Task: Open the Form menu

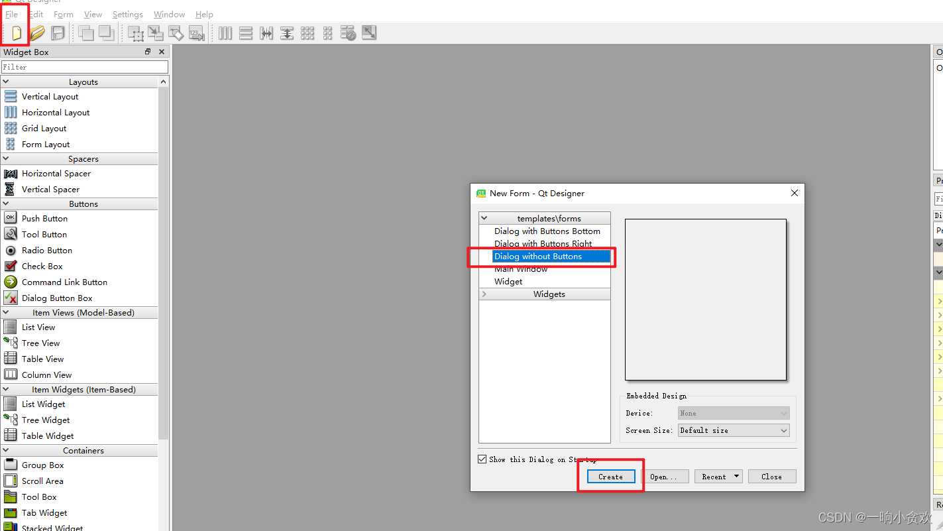Action: coord(64,14)
